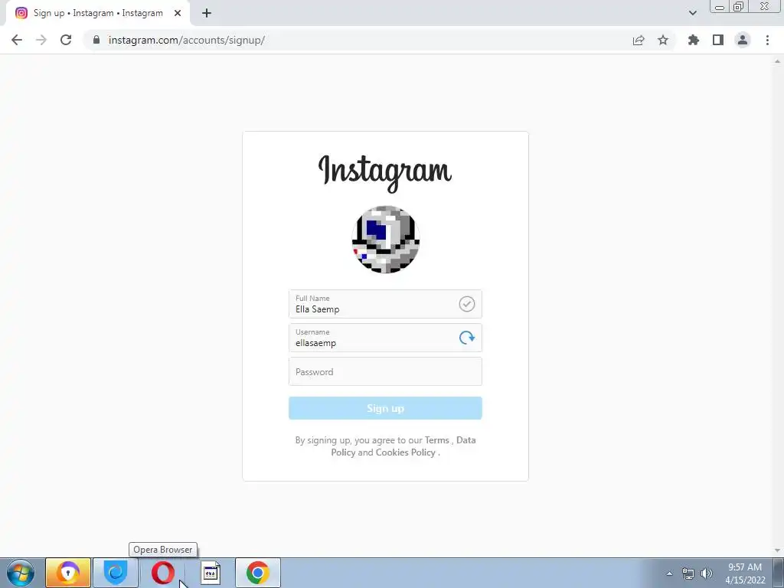Toggle the Chrome side panel icon
The height and width of the screenshot is (588, 784).
click(x=718, y=40)
